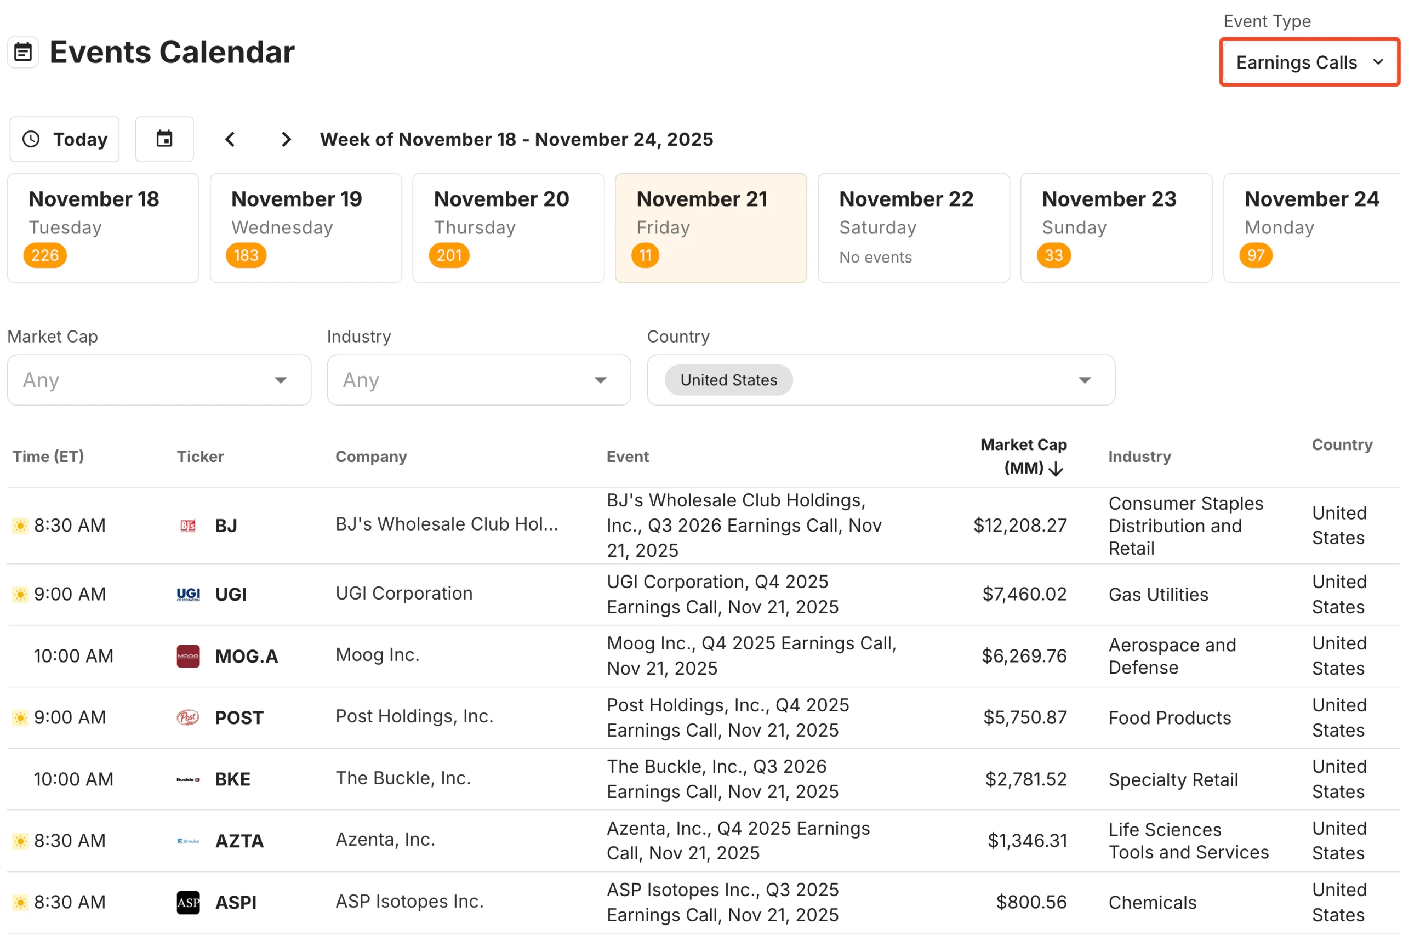This screenshot has width=1403, height=935.
Task: Click the ASP Isotopes ticker logo
Action: [188, 902]
